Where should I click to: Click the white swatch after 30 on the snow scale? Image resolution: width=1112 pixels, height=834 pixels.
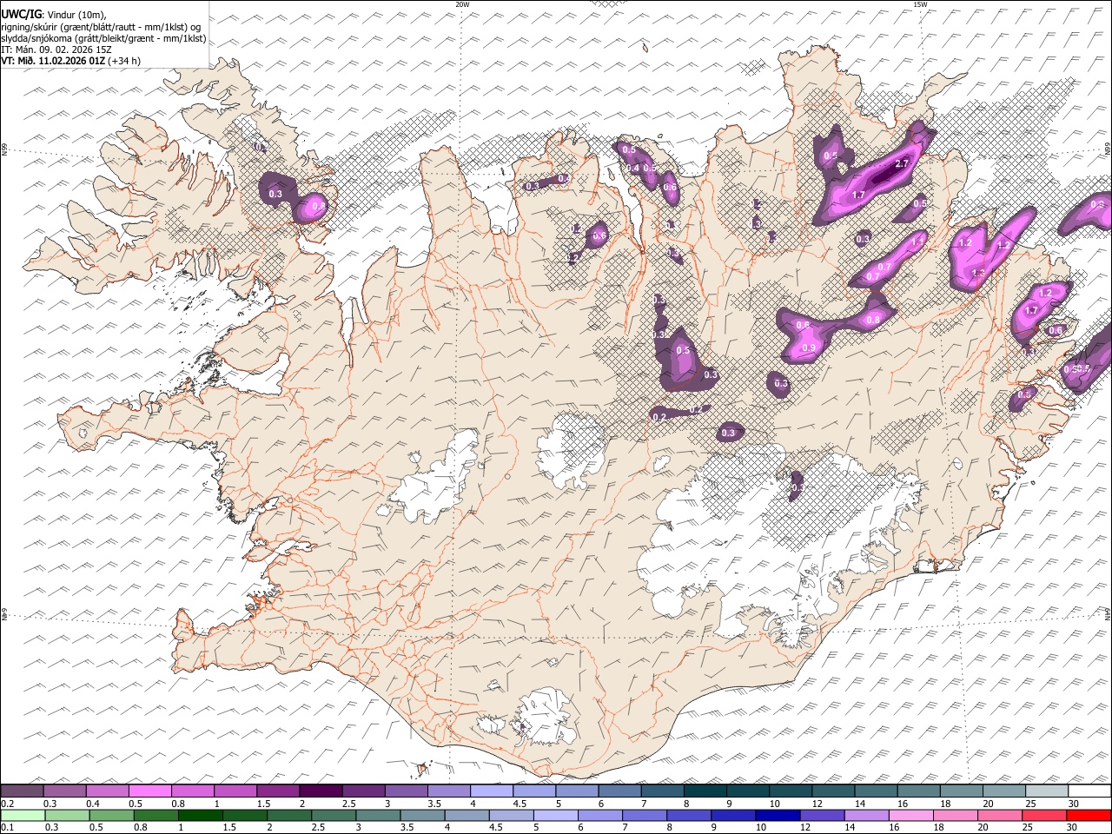pyautogui.click(x=1090, y=791)
